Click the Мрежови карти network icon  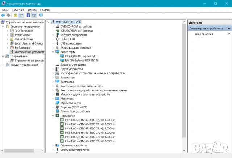click(x=57, y=103)
